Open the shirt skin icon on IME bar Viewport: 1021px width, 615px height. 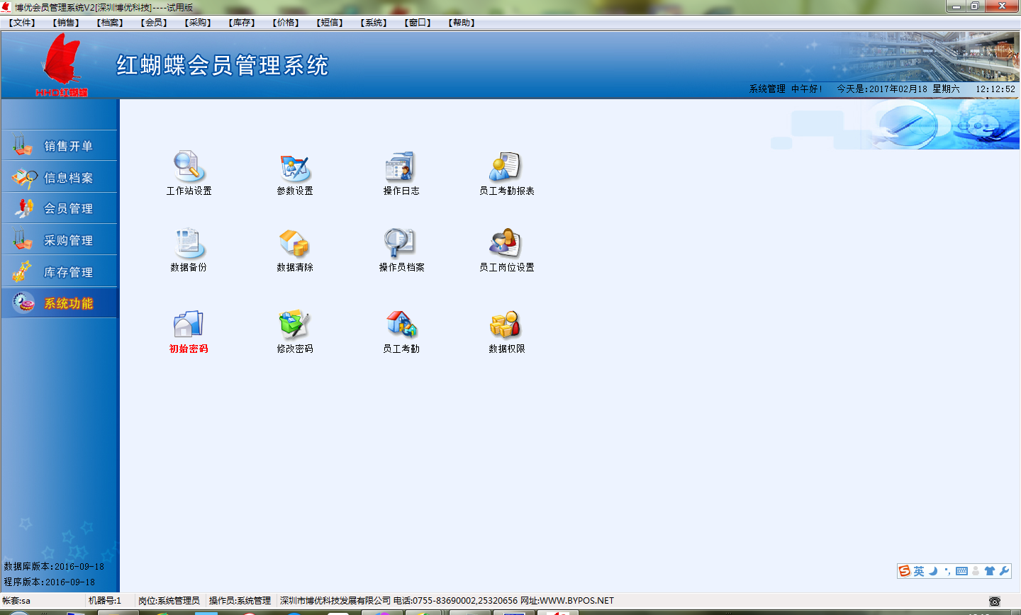(x=990, y=571)
